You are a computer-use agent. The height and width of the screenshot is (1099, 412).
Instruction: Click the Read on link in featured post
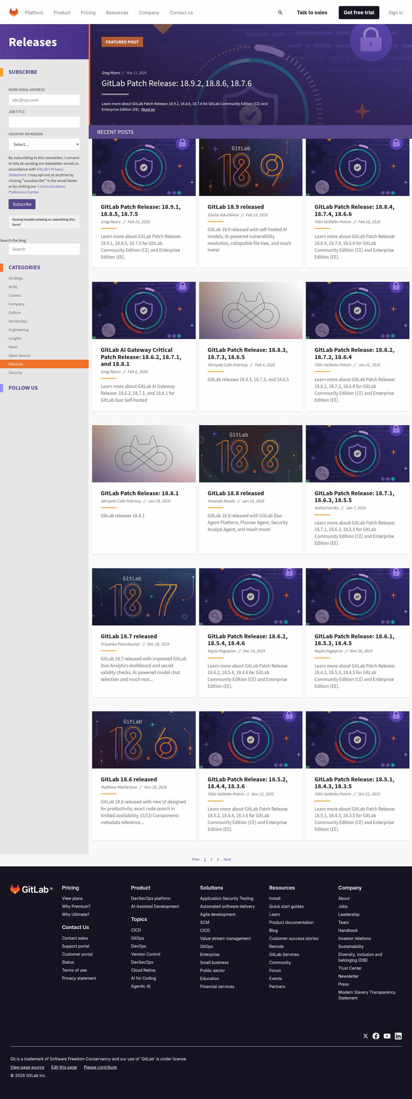tap(148, 110)
